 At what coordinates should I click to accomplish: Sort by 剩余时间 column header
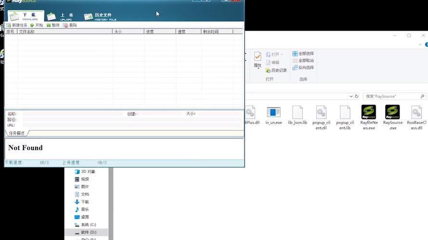[x=217, y=32]
